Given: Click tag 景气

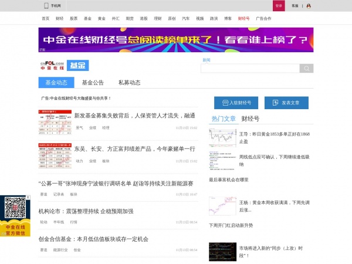Looking at the screenshot, I should [79, 128].
